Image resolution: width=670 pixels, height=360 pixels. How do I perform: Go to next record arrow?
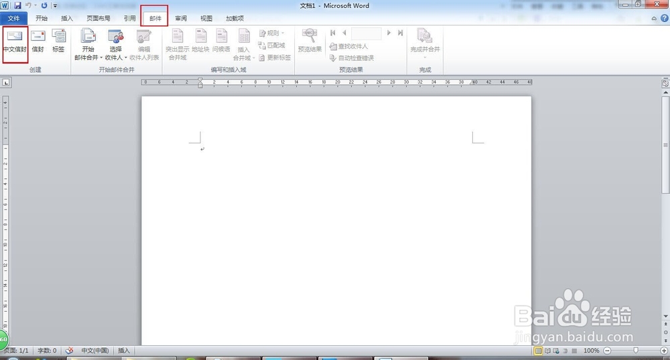click(x=389, y=33)
